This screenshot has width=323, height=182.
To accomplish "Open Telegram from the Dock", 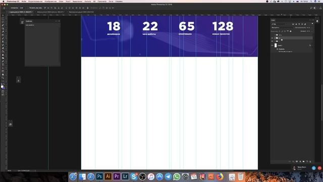I will 168,176.
